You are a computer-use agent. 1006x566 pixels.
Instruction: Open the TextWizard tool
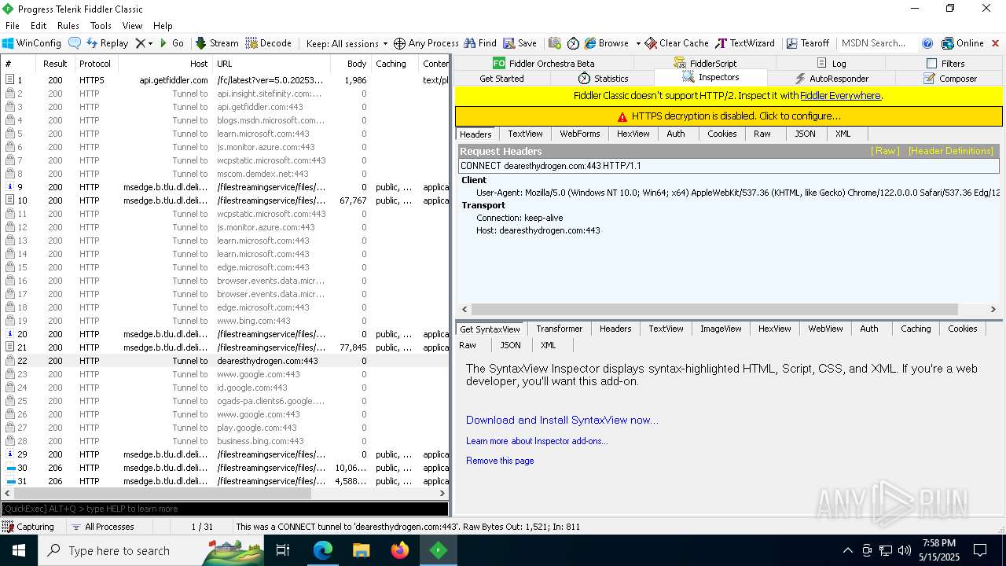click(x=745, y=43)
